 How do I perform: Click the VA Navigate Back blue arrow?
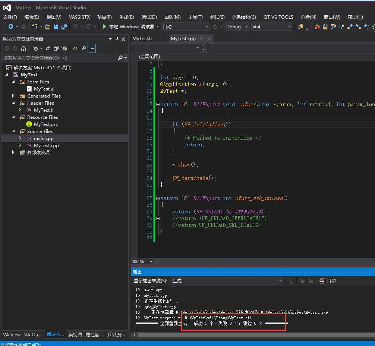tap(350, 27)
